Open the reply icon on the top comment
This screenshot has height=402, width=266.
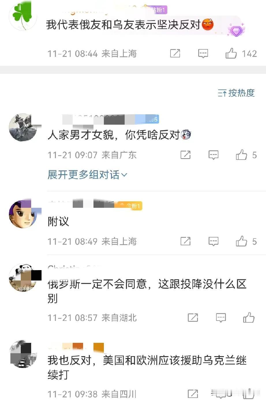point(203,53)
